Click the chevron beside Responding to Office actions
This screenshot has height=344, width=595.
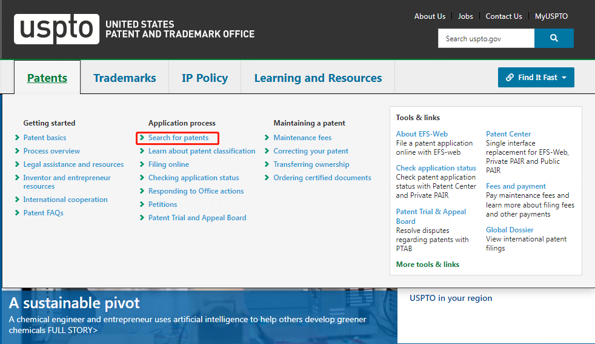pos(142,191)
